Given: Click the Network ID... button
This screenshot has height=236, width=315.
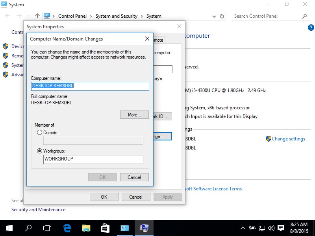Looking at the screenshot, I should tap(163, 116).
